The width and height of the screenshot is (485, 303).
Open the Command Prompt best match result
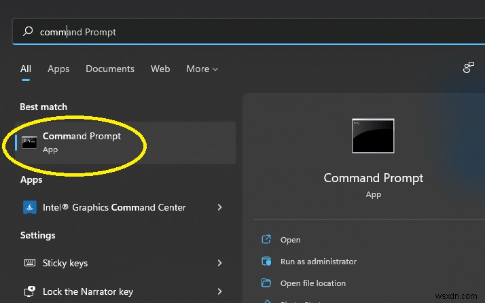125,143
